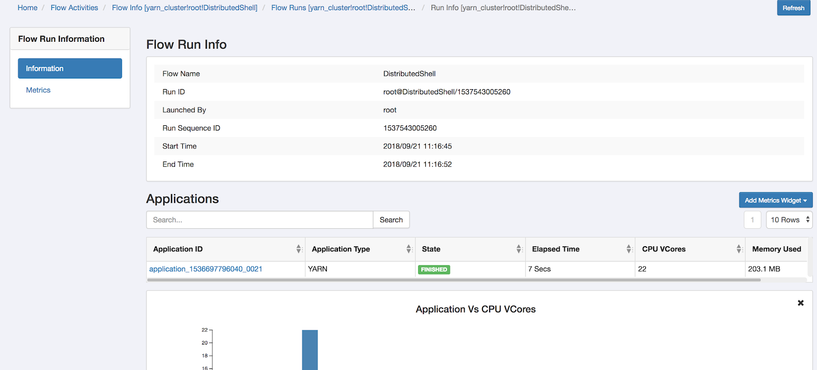Open the Flow Runs breadcrumb link
The width and height of the screenshot is (817, 370).
click(x=343, y=8)
